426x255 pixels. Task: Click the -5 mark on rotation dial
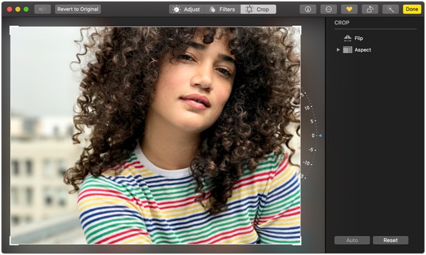[311, 150]
